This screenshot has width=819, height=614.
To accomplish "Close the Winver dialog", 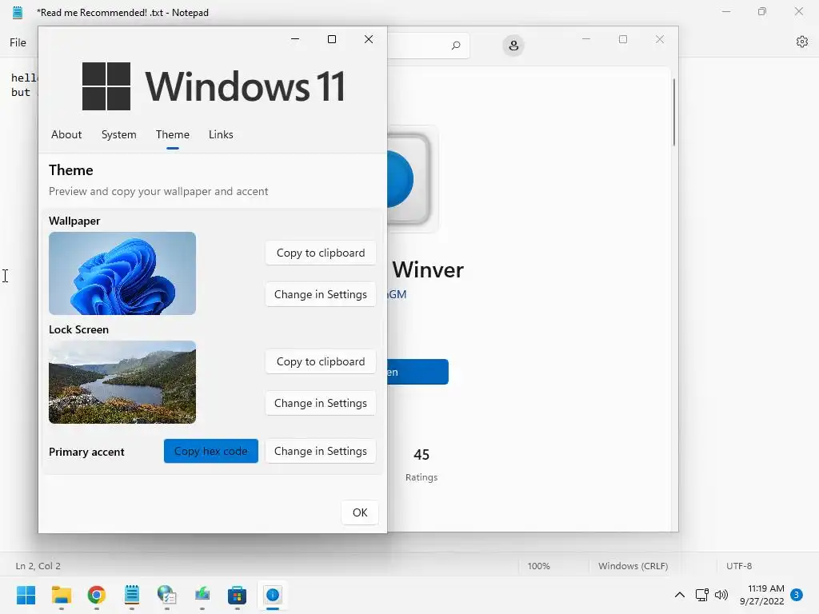I will 369,39.
